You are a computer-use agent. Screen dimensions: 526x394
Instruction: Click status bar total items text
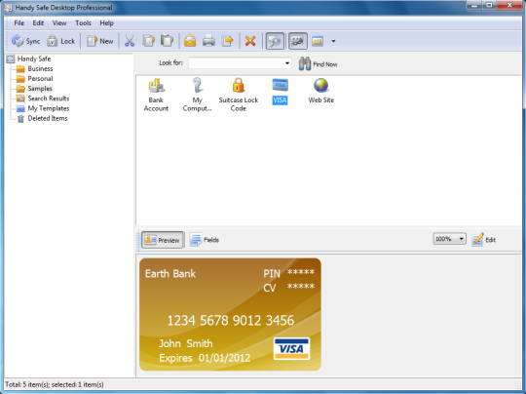(x=54, y=384)
